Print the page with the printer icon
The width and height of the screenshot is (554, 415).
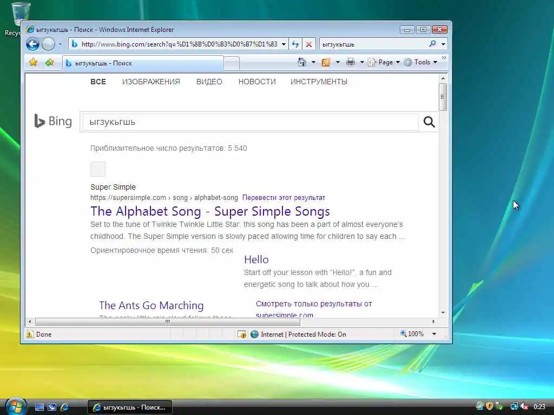tap(350, 63)
